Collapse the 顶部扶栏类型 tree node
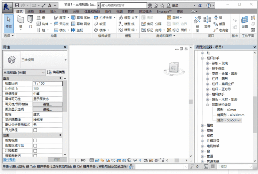This screenshot has width=258, height=174. [x=207, y=104]
